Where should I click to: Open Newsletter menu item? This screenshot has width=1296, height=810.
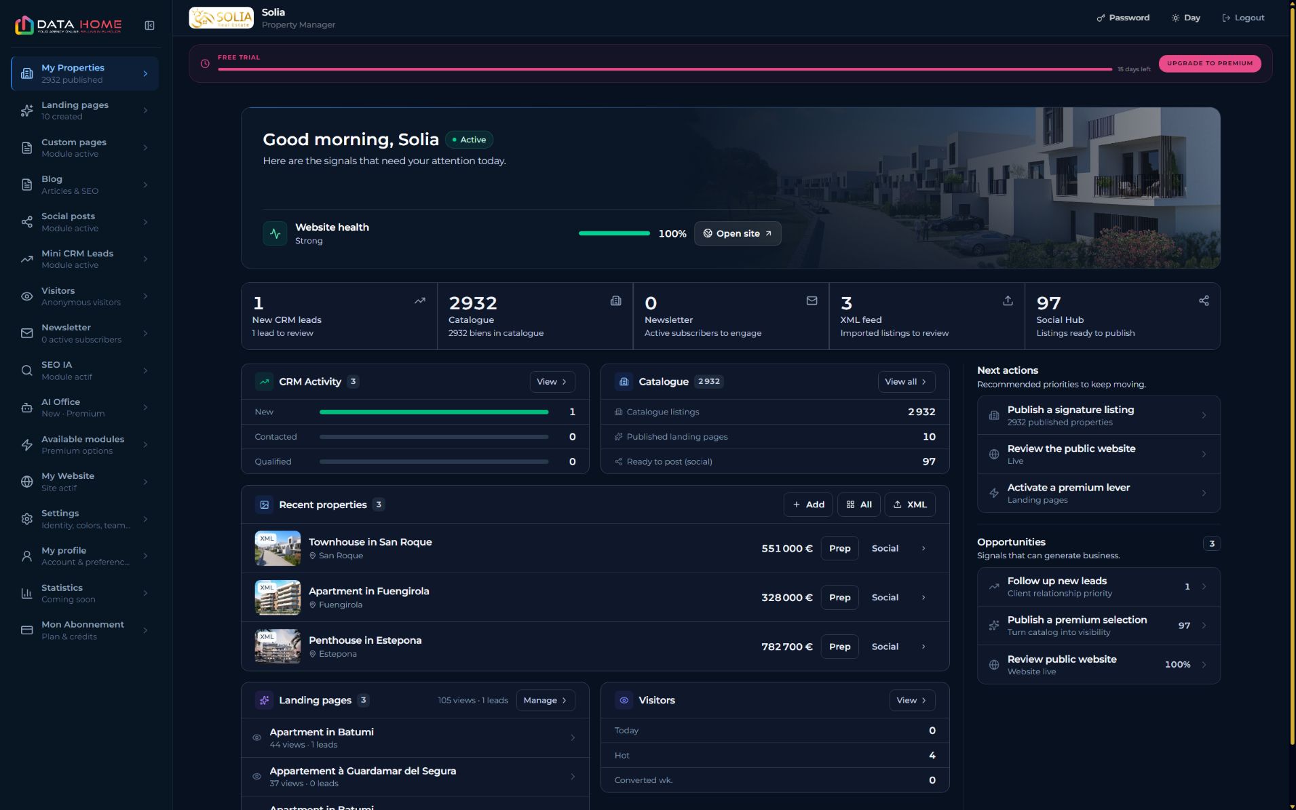(x=85, y=333)
